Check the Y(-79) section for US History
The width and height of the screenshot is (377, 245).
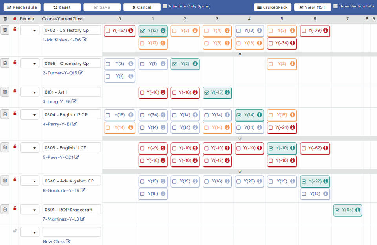coord(304,31)
